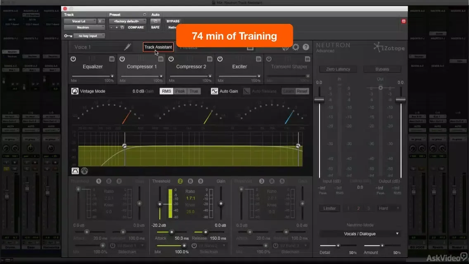Screen dimensions: 469x264
Task: Toggle the Pro Tools BYPASS button
Action: [173, 21]
